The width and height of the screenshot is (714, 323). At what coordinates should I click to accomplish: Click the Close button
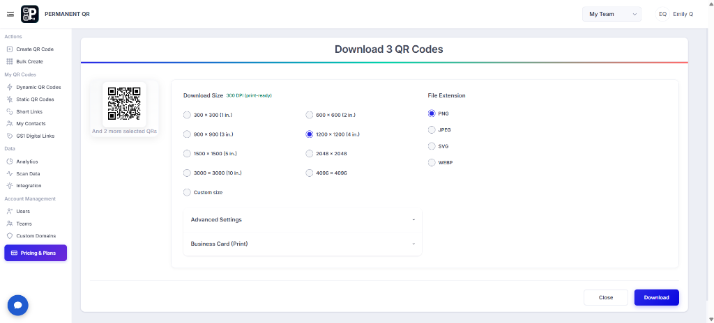(x=606, y=297)
